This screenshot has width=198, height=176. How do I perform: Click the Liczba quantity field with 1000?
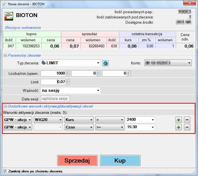(x=53, y=73)
